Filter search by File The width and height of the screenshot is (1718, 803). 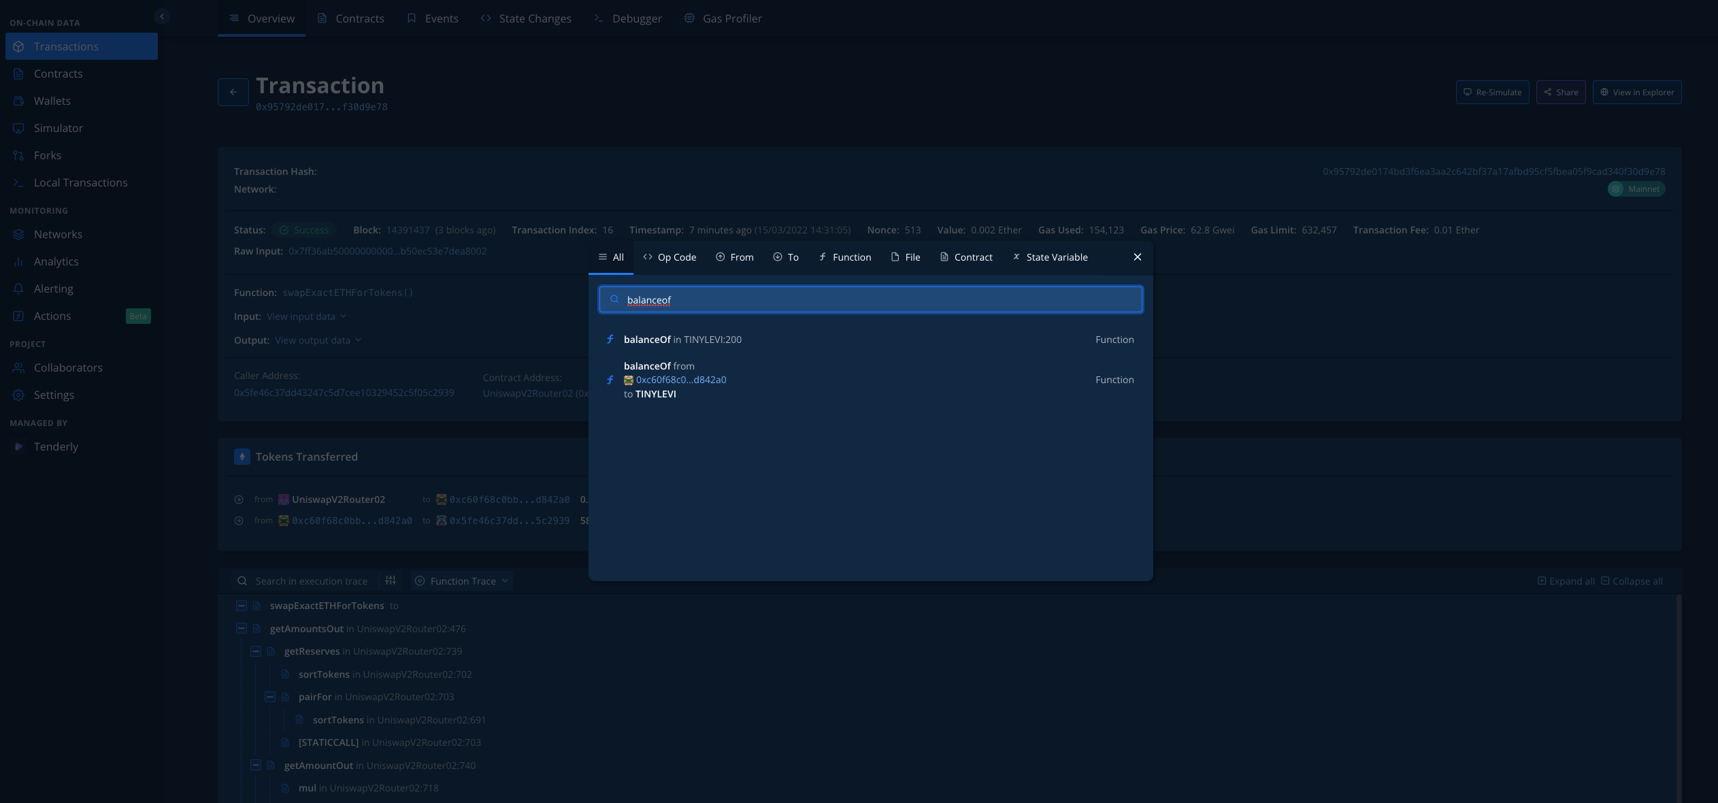(x=906, y=257)
